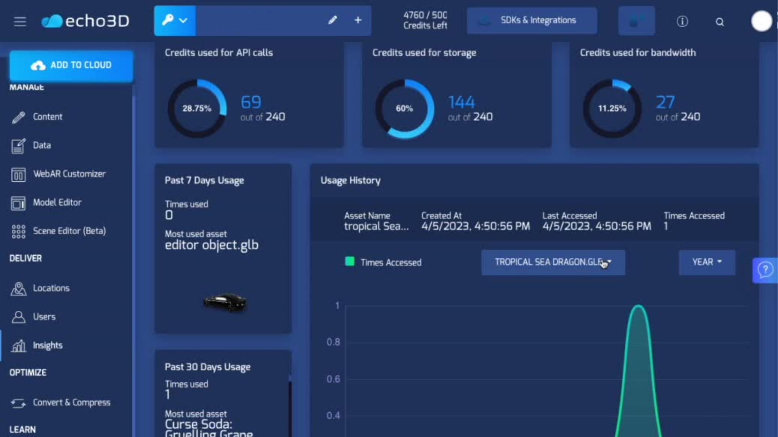Expand the API key dropdown chevron
This screenshot has width=778, height=437.
183,20
